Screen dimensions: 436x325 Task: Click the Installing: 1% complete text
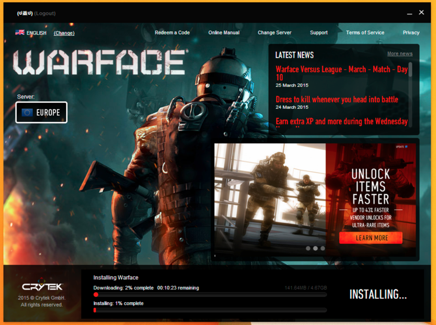pos(118,303)
